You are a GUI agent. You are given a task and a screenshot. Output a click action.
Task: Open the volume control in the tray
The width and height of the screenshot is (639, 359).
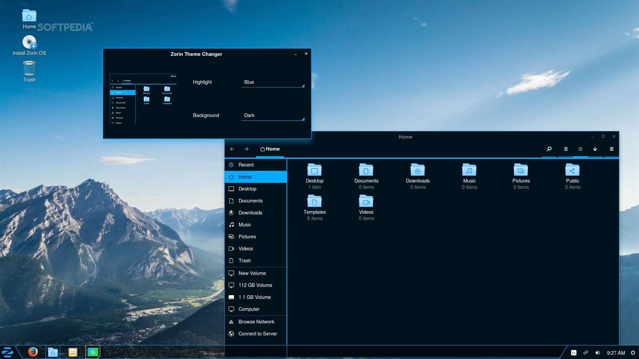point(598,353)
